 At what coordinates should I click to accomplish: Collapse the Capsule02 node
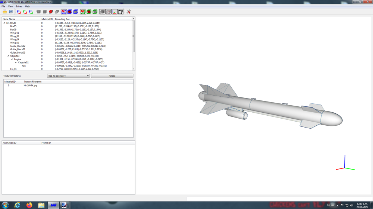[x=16, y=62]
